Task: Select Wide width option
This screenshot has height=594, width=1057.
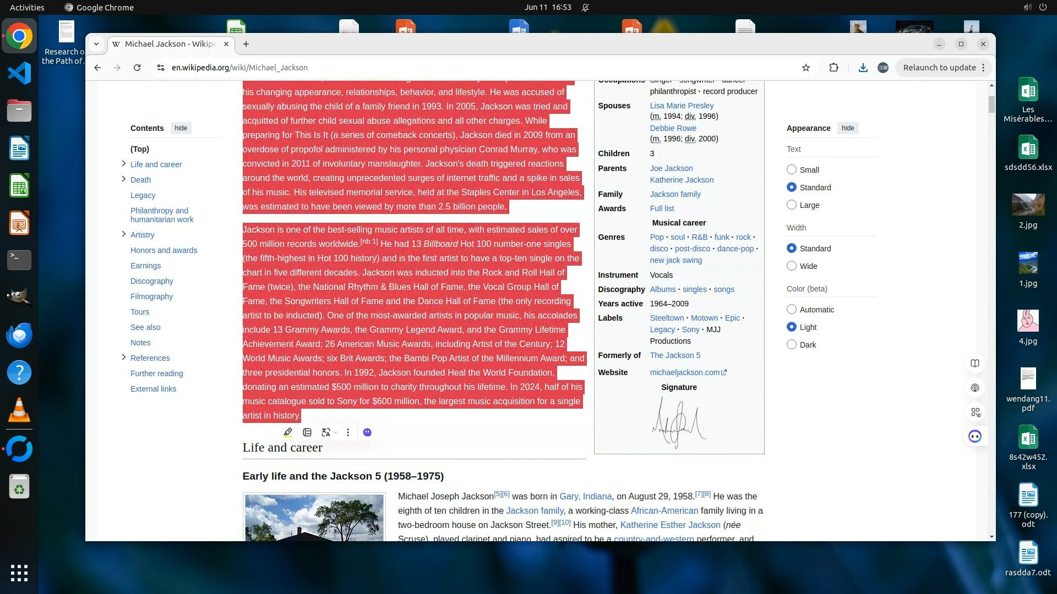Action: coord(792,266)
